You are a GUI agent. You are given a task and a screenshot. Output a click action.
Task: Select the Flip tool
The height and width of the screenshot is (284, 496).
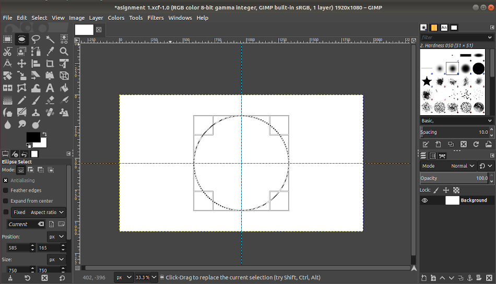(8, 88)
